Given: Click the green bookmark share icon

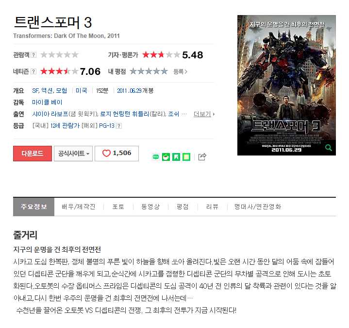Looking at the screenshot, I should [176, 157].
